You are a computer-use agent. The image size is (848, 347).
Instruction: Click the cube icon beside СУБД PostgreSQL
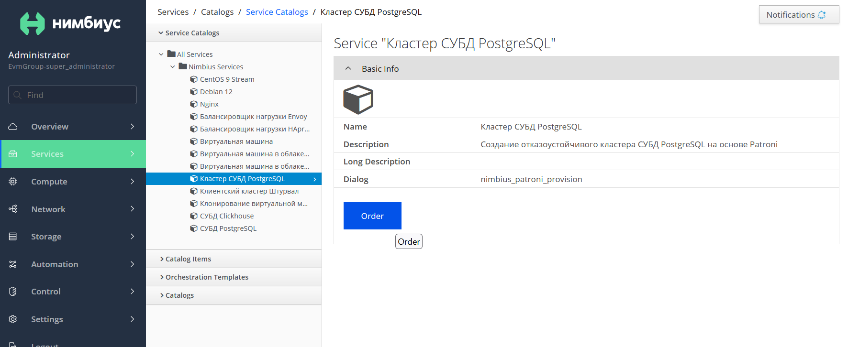coord(194,228)
